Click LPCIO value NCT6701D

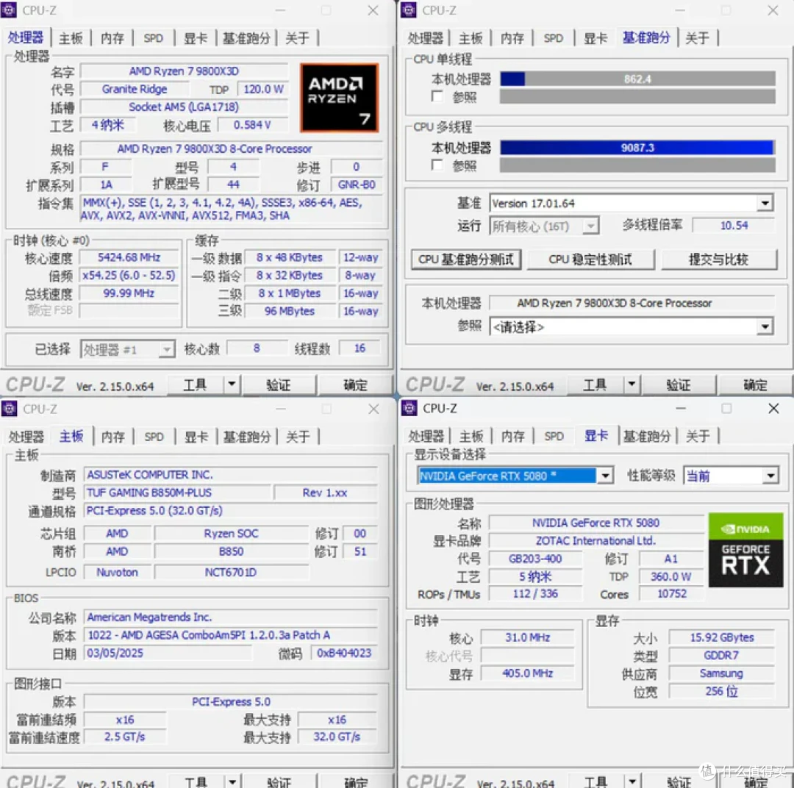pyautogui.click(x=232, y=573)
